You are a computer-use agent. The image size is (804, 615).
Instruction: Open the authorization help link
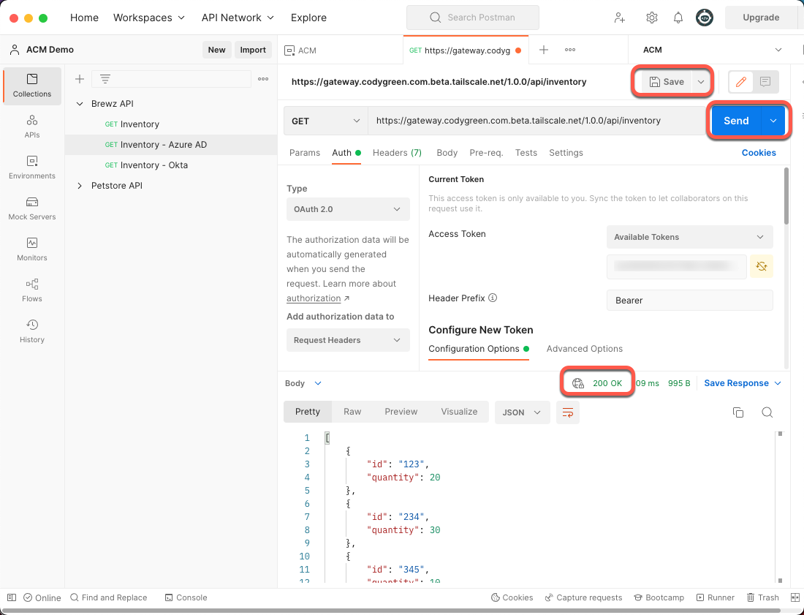pos(314,298)
